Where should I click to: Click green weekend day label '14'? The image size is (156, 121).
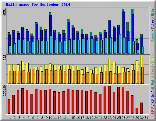click(x=69, y=118)
